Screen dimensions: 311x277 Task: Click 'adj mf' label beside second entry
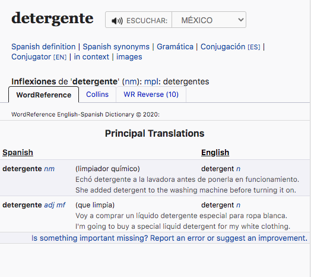tap(55, 205)
